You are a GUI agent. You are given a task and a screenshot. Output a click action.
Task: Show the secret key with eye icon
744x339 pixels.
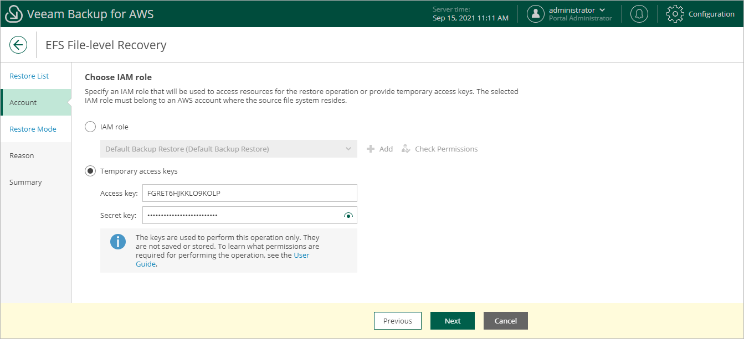coord(348,215)
